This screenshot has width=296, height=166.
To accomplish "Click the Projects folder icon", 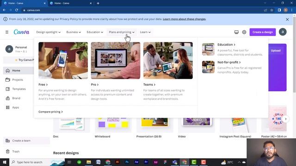I will pyautogui.click(x=8, y=80).
